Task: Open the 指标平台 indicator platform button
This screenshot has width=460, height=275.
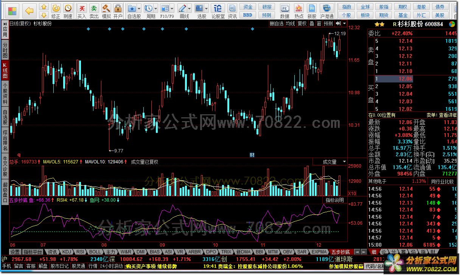Action: click(x=33, y=252)
